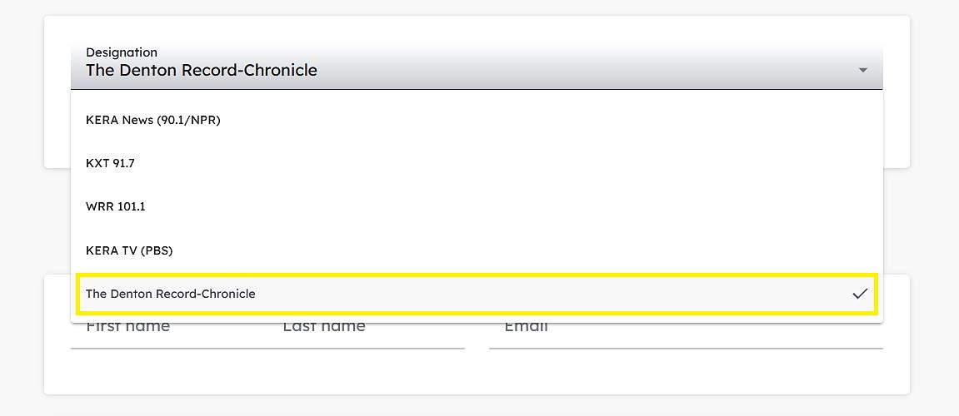Open the Designation select field
Image resolution: width=959 pixels, height=416 pixels.
click(477, 66)
